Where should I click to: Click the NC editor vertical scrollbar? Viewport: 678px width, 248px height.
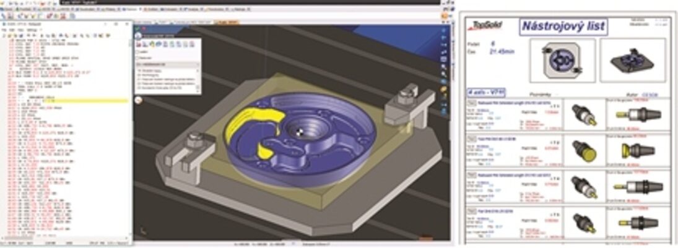[131, 124]
